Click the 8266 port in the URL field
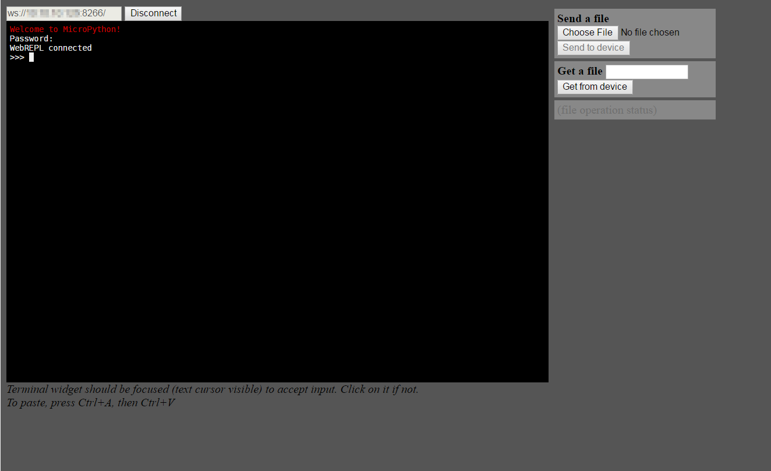Image resolution: width=771 pixels, height=471 pixels. click(x=93, y=13)
